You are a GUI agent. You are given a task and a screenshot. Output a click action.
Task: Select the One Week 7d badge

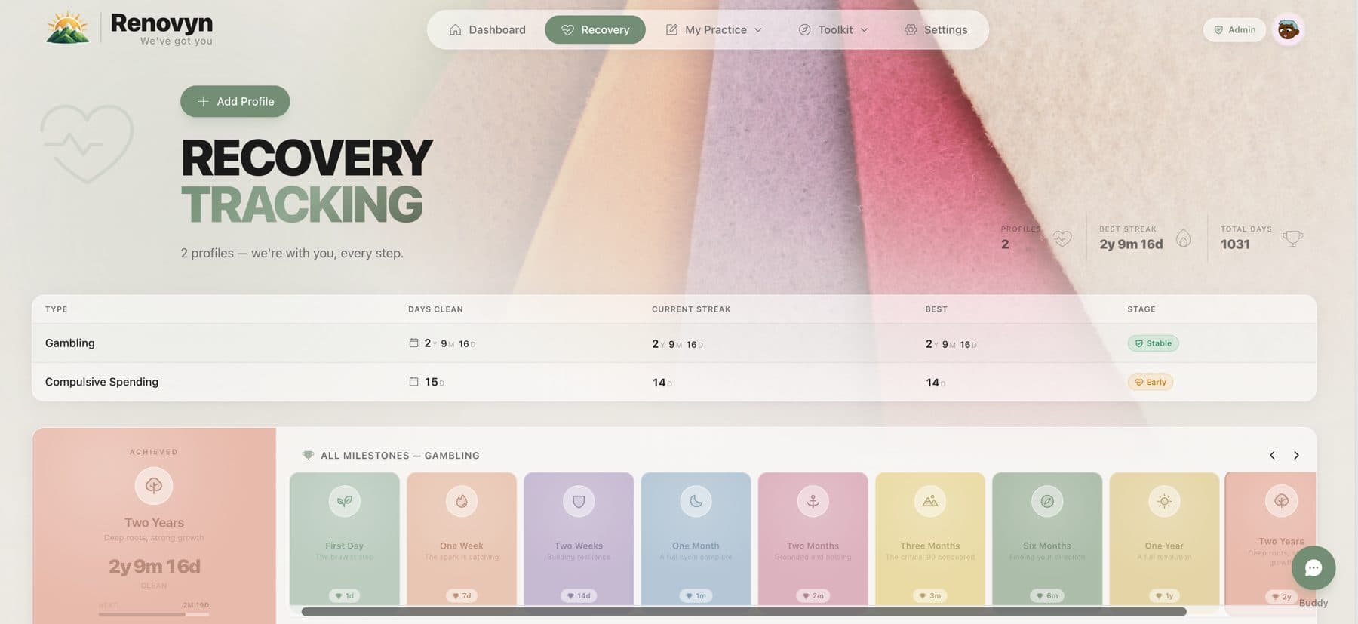click(x=462, y=595)
